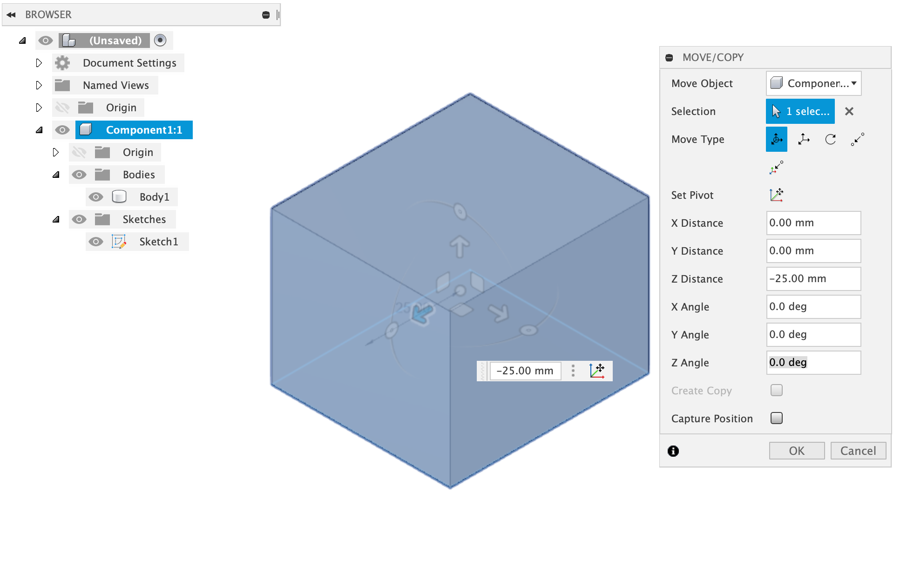The width and height of the screenshot is (907, 588).
Task: Expand Origin under Component1:1
Action: 56,152
